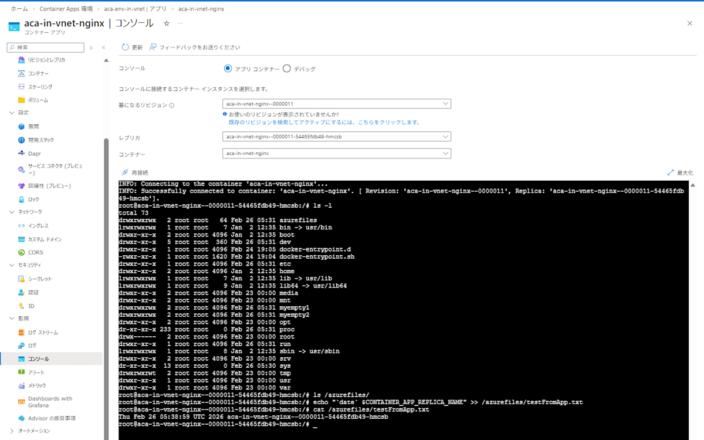The width and height of the screenshot is (704, 440).
Task: Open Advisor recommendations icon
Action: click(22, 418)
